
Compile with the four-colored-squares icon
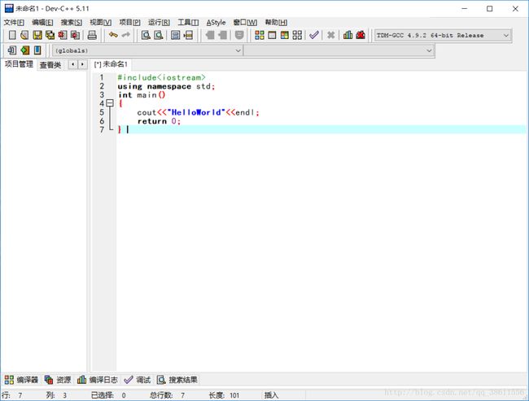click(x=260, y=35)
